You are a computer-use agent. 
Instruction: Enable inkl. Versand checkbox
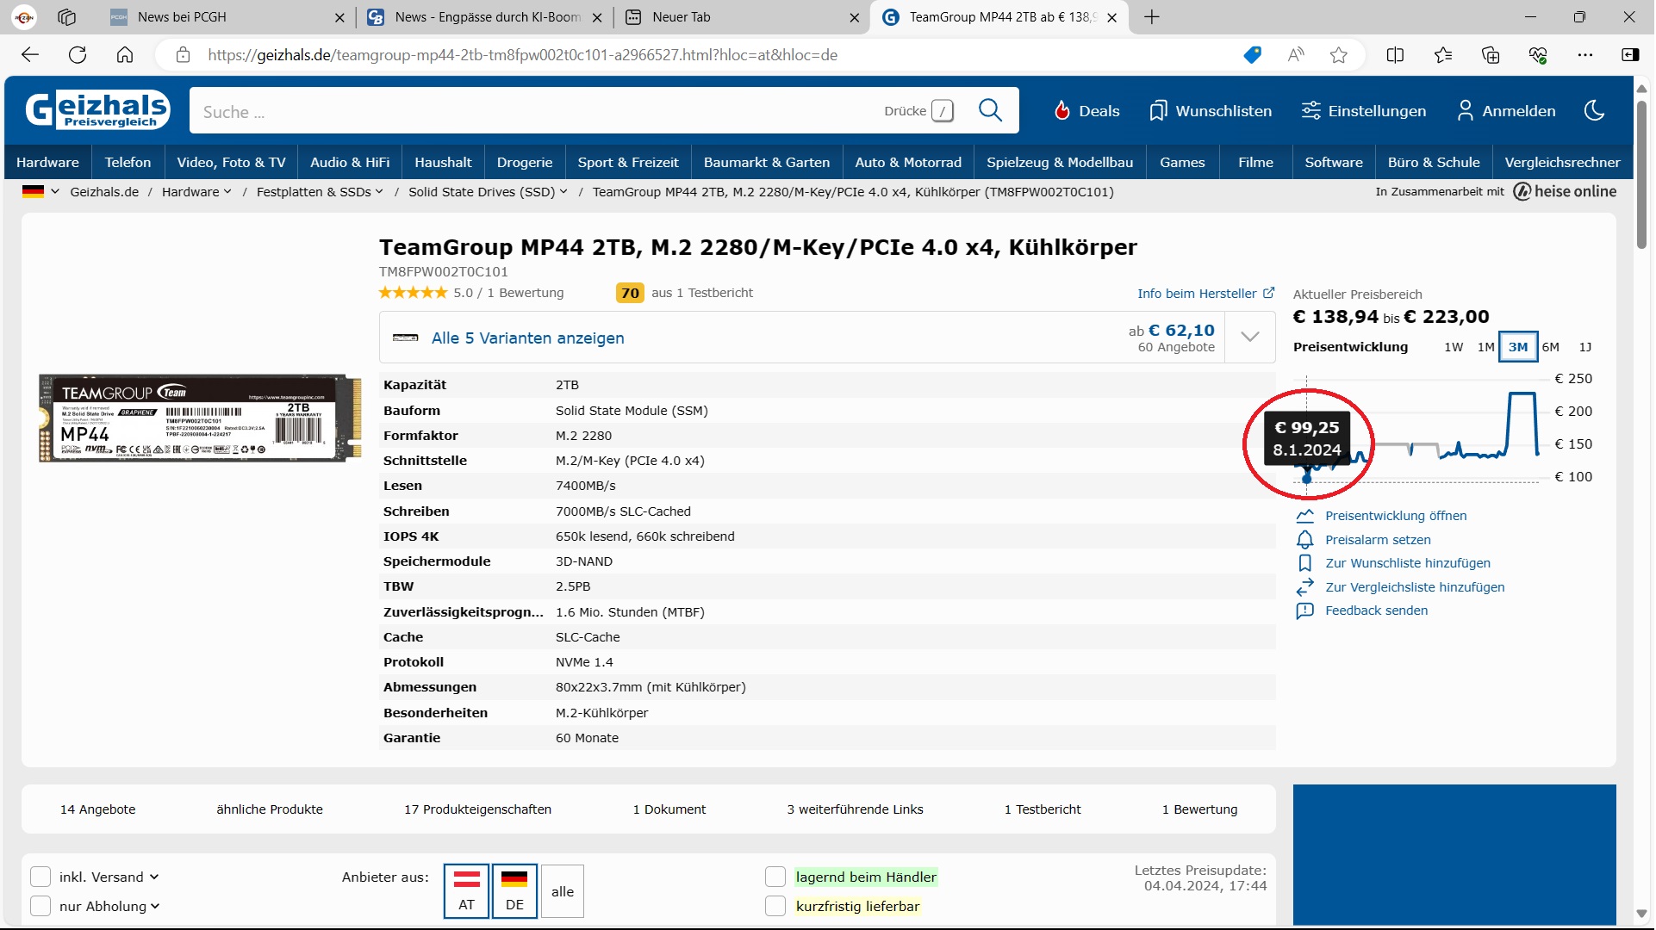pyautogui.click(x=40, y=877)
